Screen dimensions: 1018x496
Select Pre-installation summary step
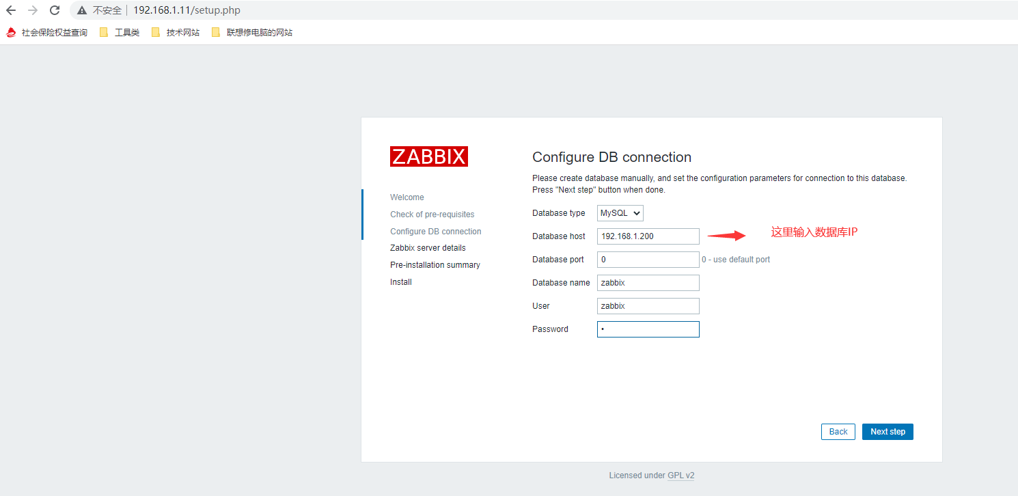tap(435, 265)
